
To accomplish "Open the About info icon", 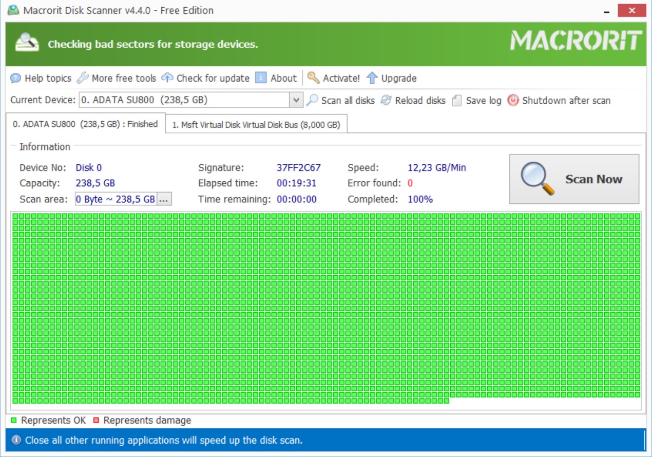I will pos(261,78).
